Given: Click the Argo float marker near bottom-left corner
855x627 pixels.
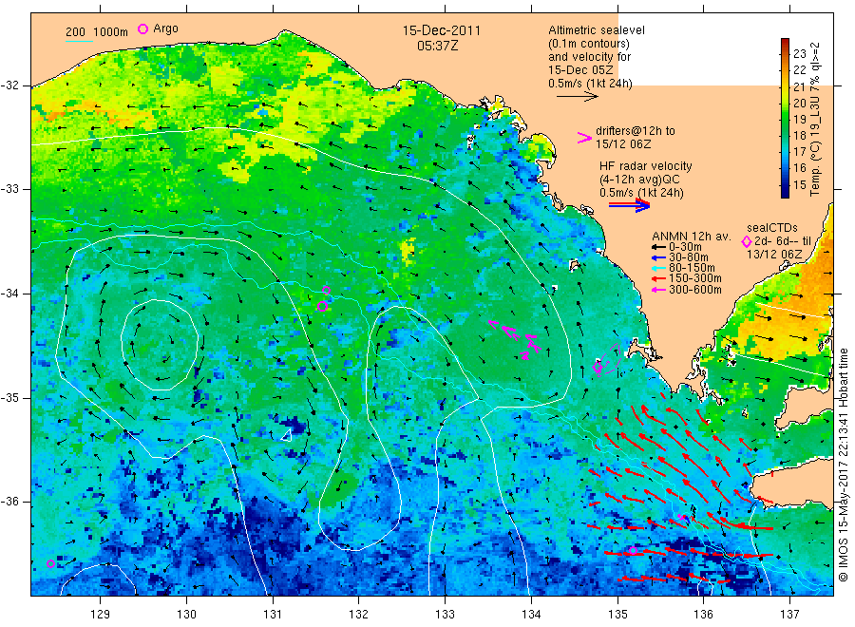Looking at the screenshot, I should (x=50, y=563).
